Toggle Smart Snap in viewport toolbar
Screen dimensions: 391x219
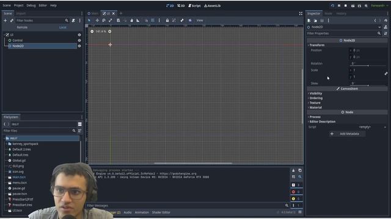tap(146, 20)
